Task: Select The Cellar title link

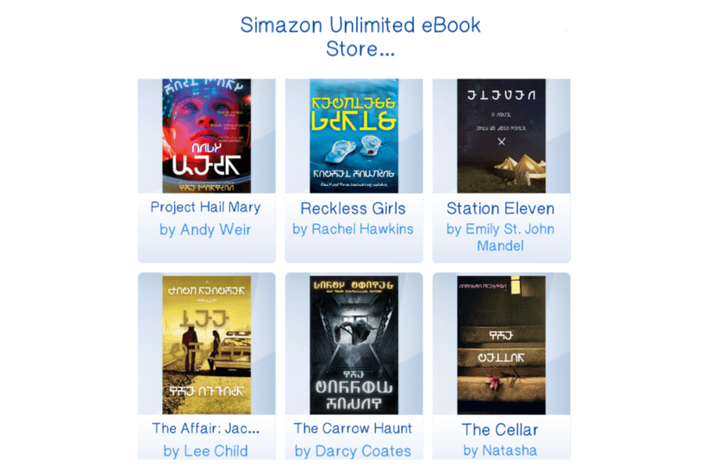Action: pyautogui.click(x=500, y=430)
